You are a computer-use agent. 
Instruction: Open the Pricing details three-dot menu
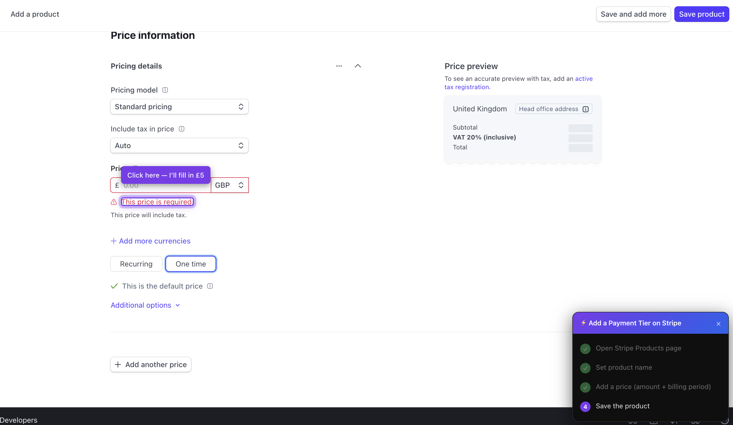(339, 66)
